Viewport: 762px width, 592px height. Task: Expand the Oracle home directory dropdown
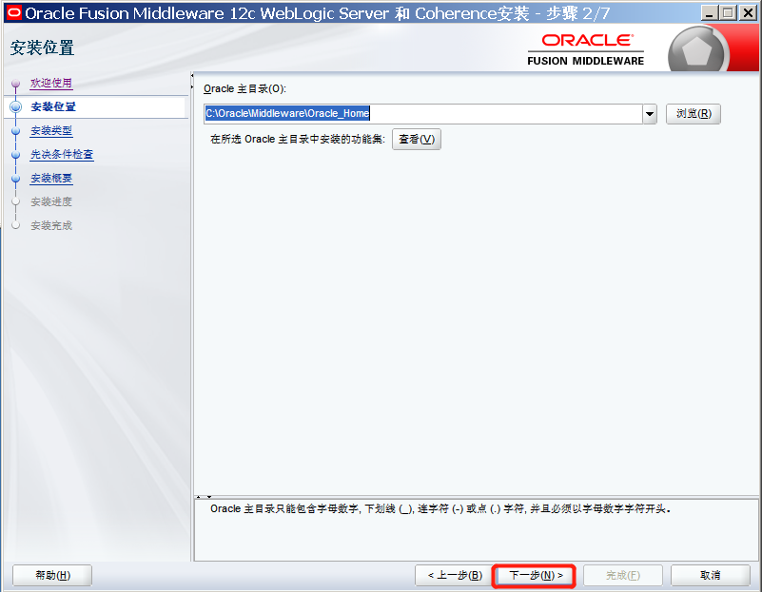pos(650,115)
